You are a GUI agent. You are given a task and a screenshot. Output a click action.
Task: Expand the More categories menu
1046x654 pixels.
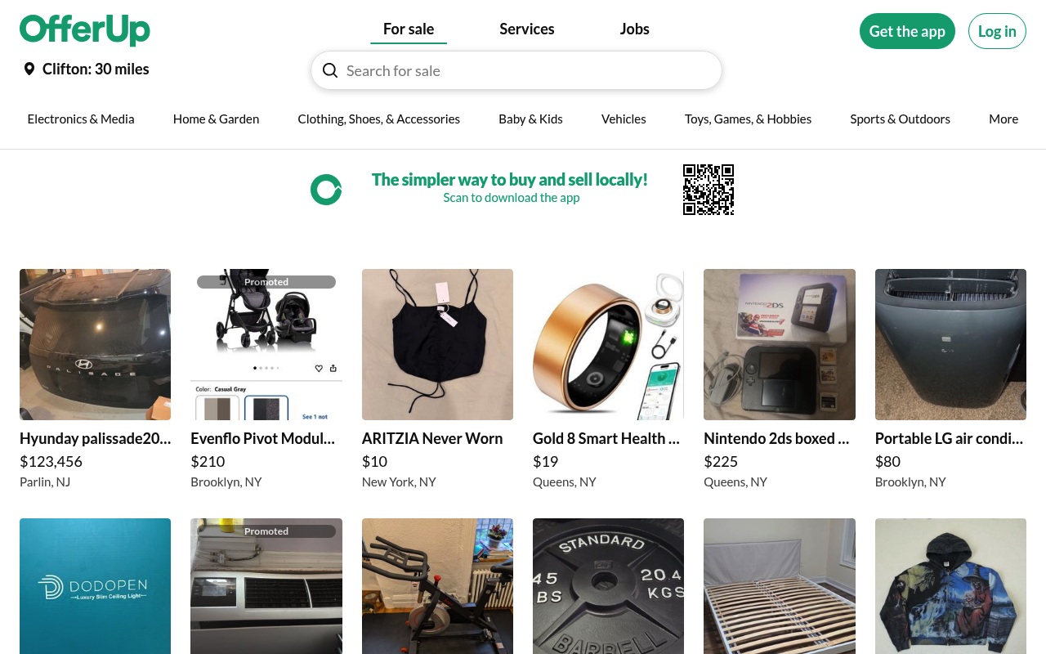[1004, 119]
